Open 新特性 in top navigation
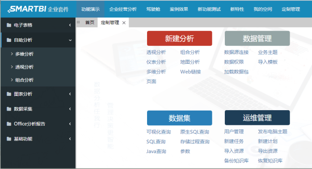The height and width of the screenshot is (169, 312). click(x=237, y=9)
